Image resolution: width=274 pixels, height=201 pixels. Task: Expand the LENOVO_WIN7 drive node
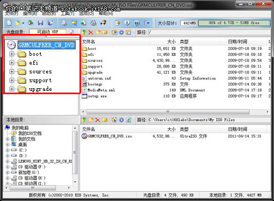(x=8, y=162)
